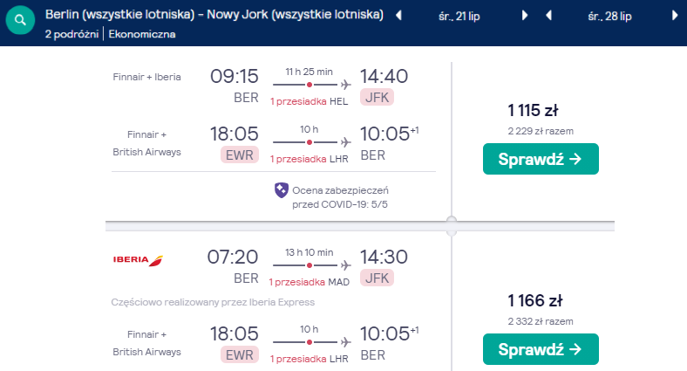Screen dimensions: 687x371
Task: Click the JFK badge in first offer
Action: 378,98
